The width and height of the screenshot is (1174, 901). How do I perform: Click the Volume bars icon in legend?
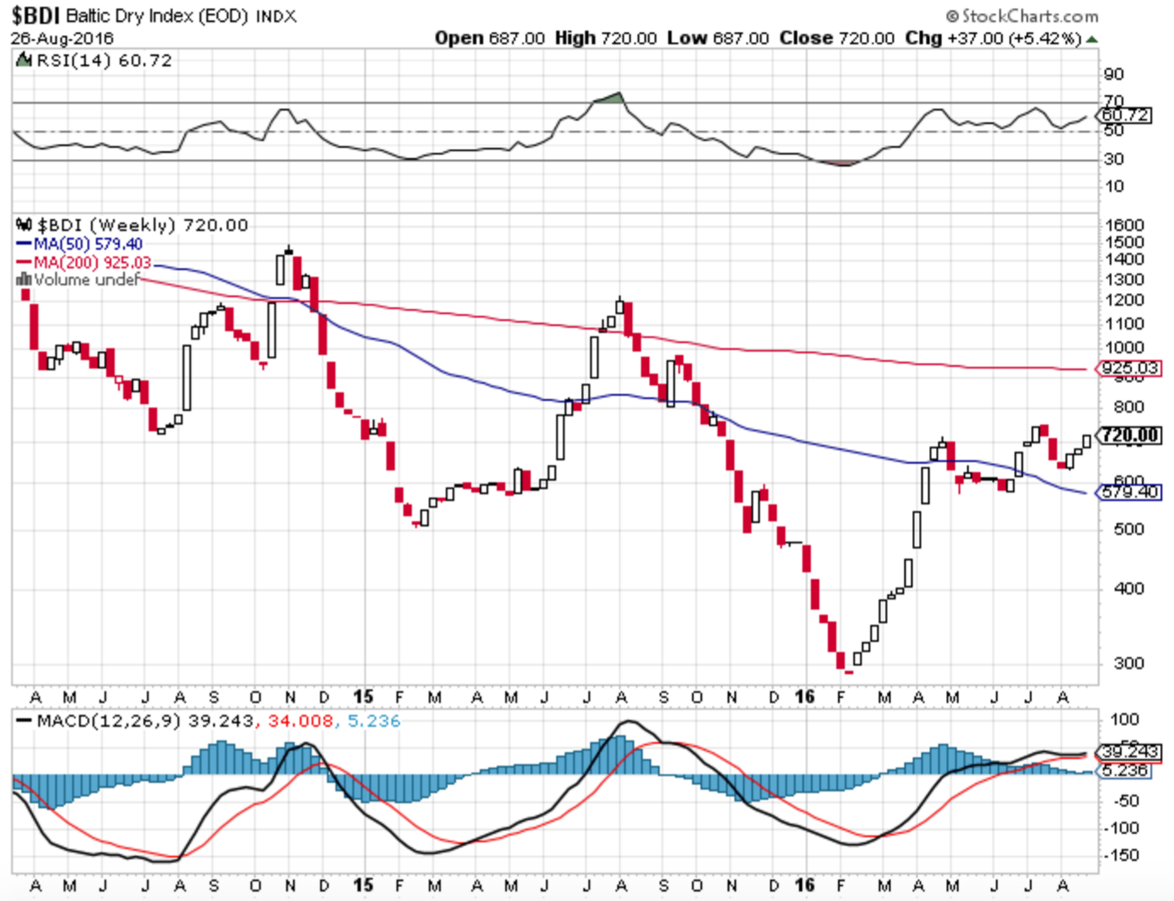pyautogui.click(x=23, y=280)
